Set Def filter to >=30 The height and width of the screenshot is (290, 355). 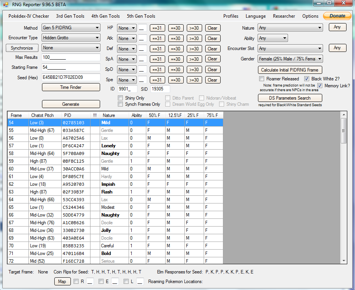click(194, 49)
